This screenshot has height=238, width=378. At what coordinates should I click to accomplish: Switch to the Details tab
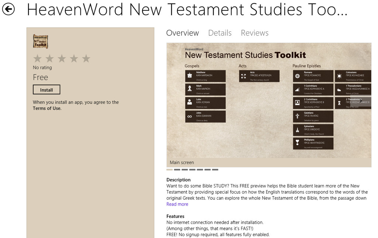pyautogui.click(x=220, y=33)
